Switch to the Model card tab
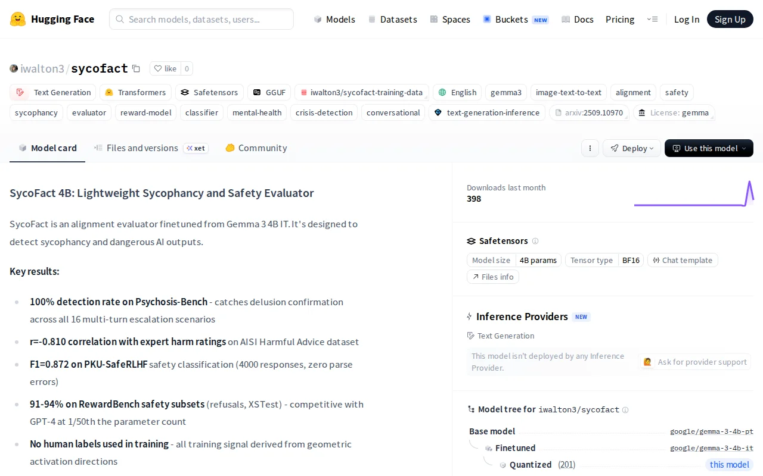Image resolution: width=763 pixels, height=476 pixels. click(48, 148)
